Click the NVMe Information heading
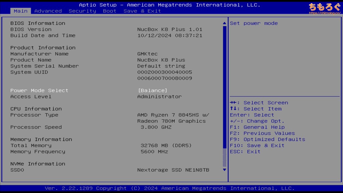Screen dimensions: 343x193 click(x=38, y=164)
